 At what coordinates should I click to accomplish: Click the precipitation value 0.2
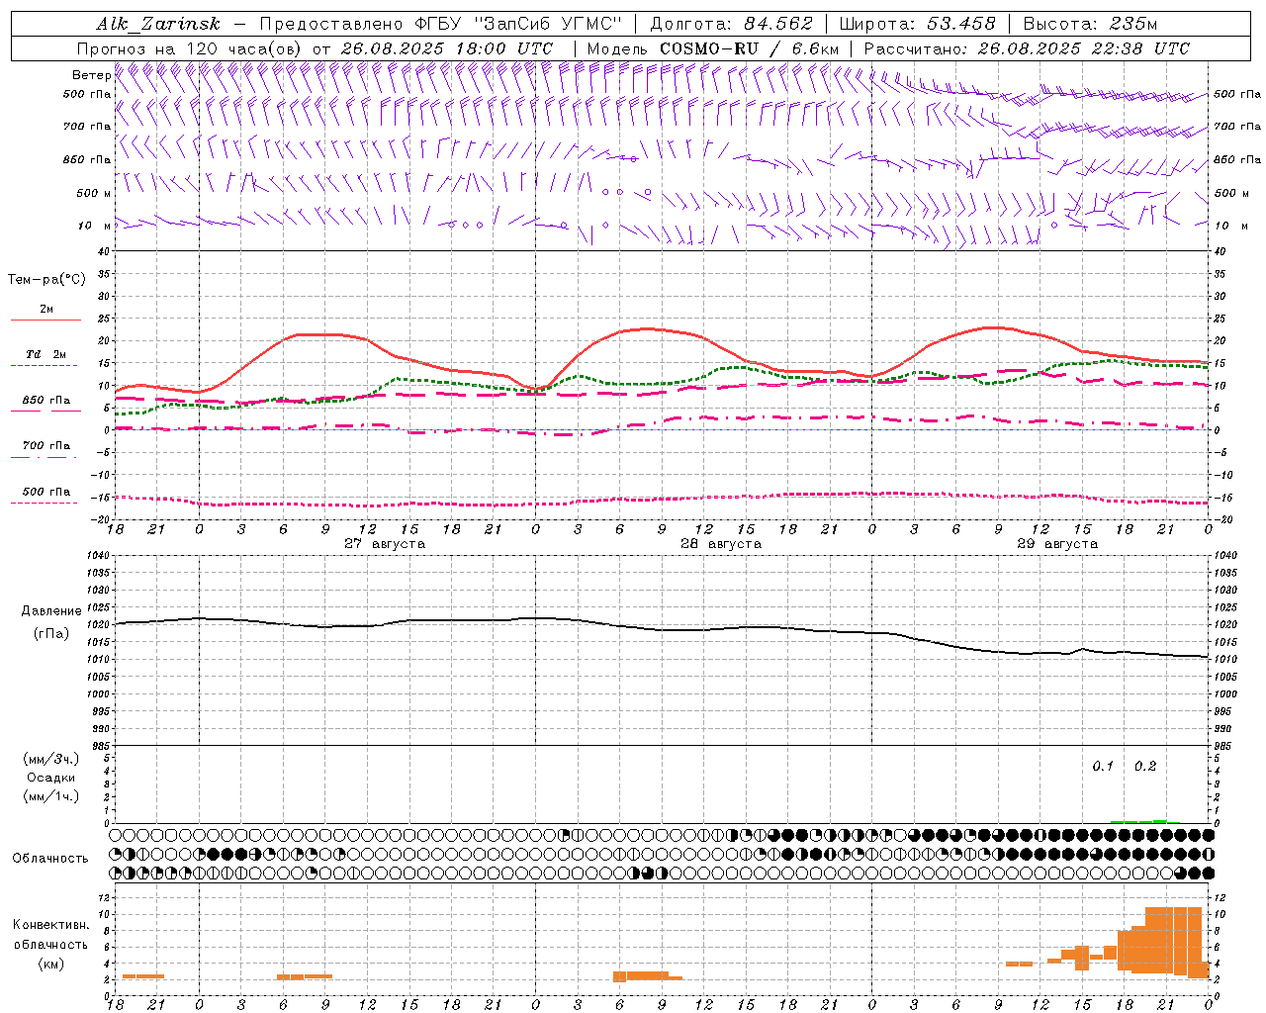(1145, 767)
